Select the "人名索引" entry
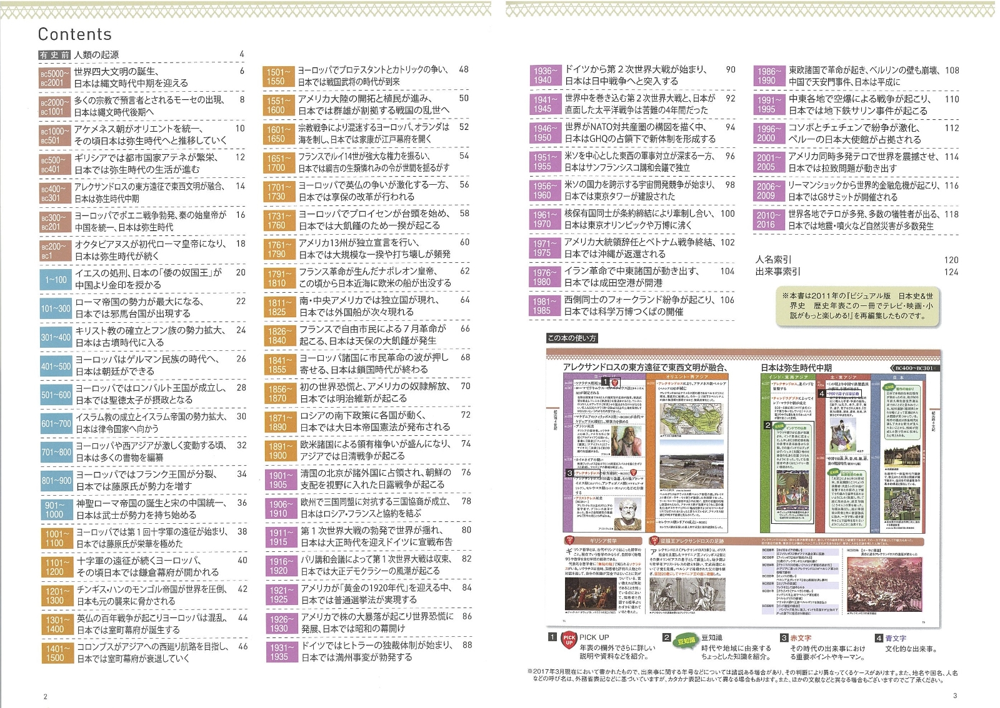 pyautogui.click(x=774, y=260)
